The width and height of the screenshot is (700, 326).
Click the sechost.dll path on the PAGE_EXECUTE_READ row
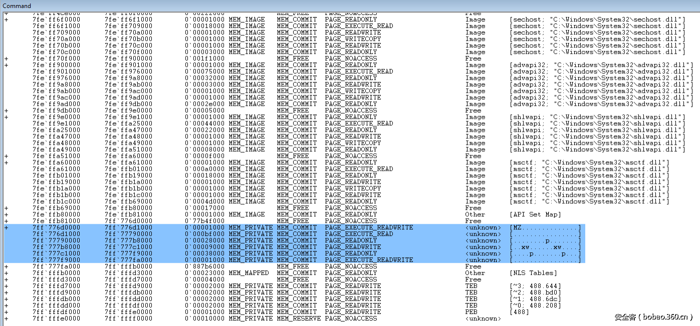coord(597,26)
